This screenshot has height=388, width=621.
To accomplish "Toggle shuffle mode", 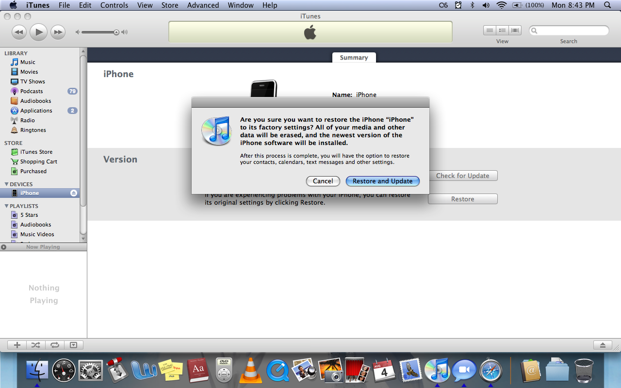I will [36, 345].
